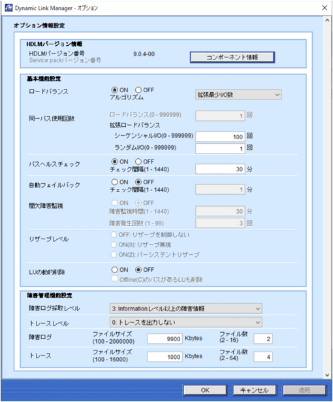
Task: Click the 同一パス使用回数 label
Action: (x=52, y=118)
